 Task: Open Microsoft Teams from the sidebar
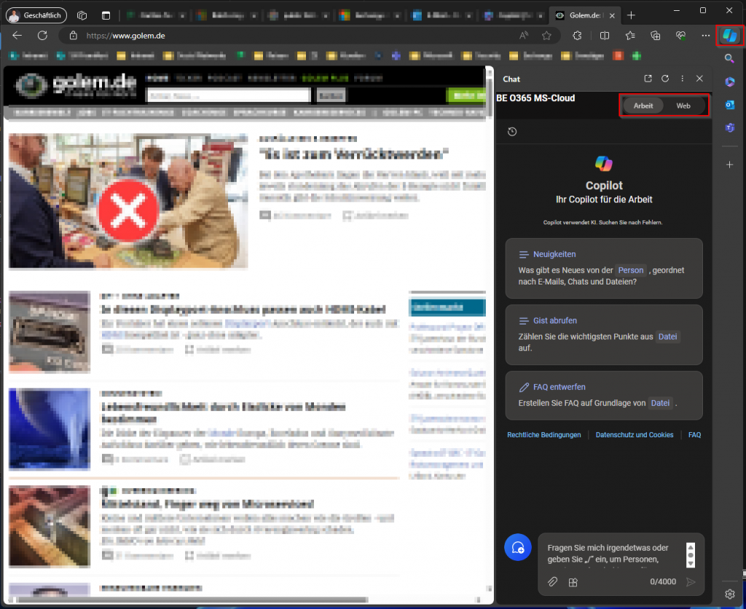point(729,128)
